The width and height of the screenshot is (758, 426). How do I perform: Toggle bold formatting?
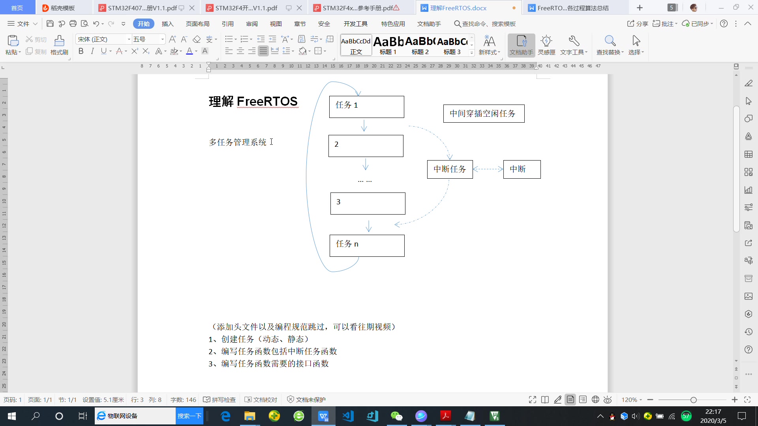81,51
